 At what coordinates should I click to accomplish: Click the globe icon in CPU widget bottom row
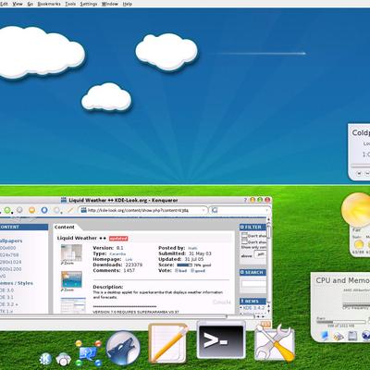click(x=366, y=335)
